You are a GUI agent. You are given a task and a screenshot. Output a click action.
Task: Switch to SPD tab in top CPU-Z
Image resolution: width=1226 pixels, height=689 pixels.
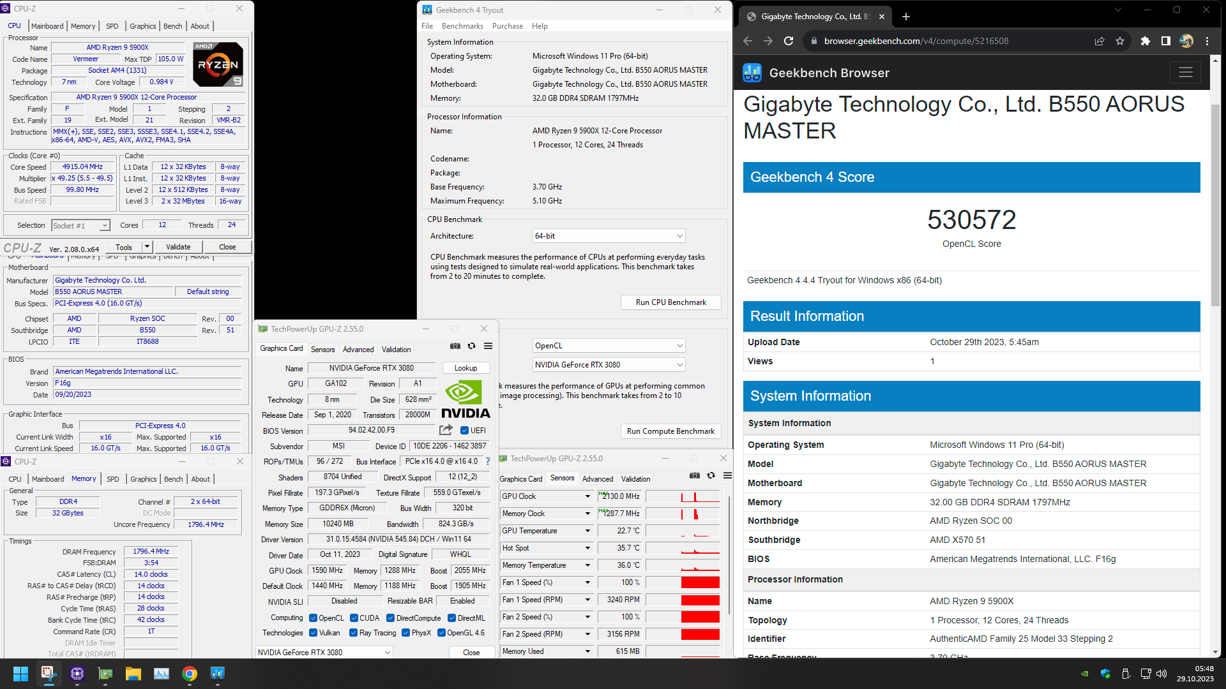click(x=112, y=26)
